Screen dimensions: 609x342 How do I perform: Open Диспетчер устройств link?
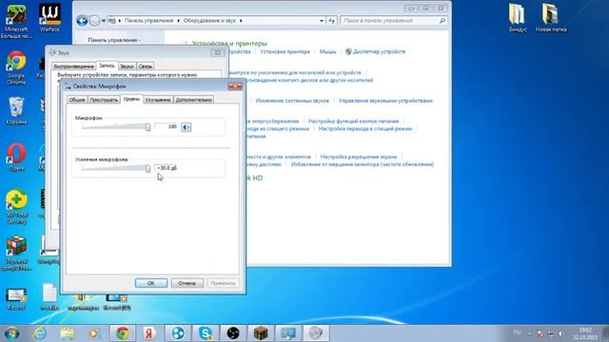coord(379,51)
